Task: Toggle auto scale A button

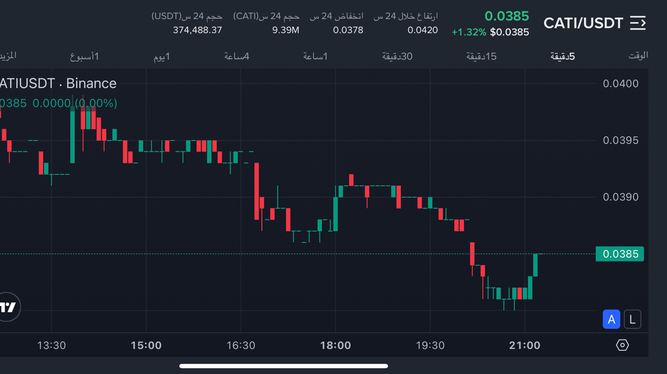Action: click(x=611, y=319)
